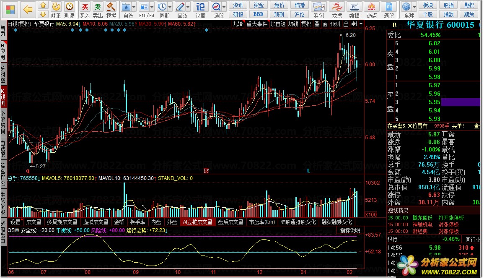Switch to the 融资融券变化 tab

coord(337,222)
